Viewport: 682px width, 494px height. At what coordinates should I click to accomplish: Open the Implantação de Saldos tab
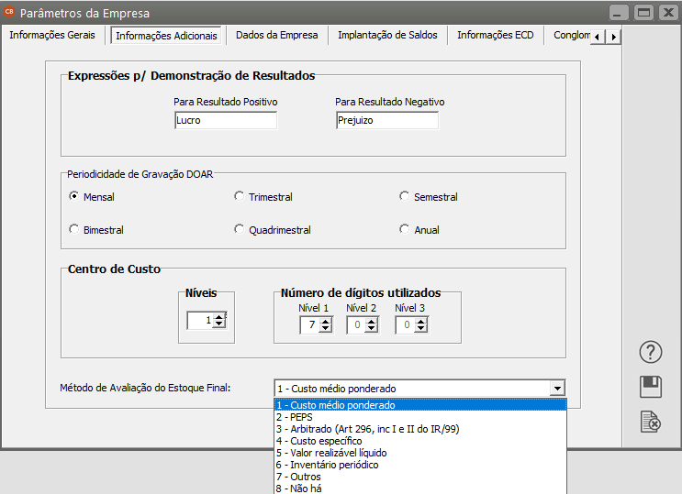tap(386, 35)
